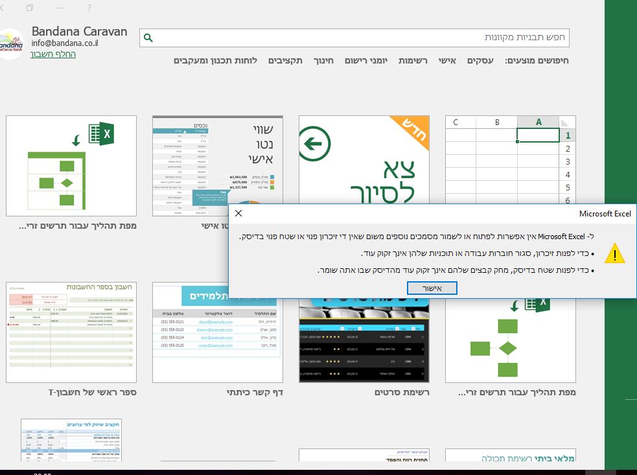The height and width of the screenshot is (475, 637).
Task: Click the דף קשר כיתתי caption text
Action: (x=255, y=393)
